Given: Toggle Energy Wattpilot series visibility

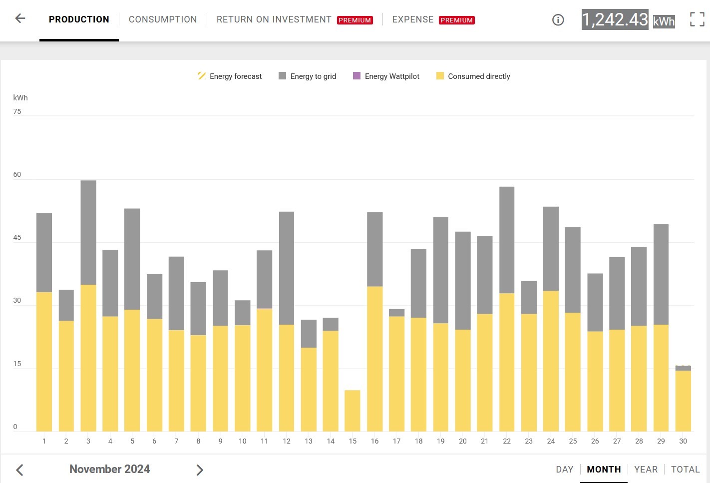Looking at the screenshot, I should [x=392, y=76].
